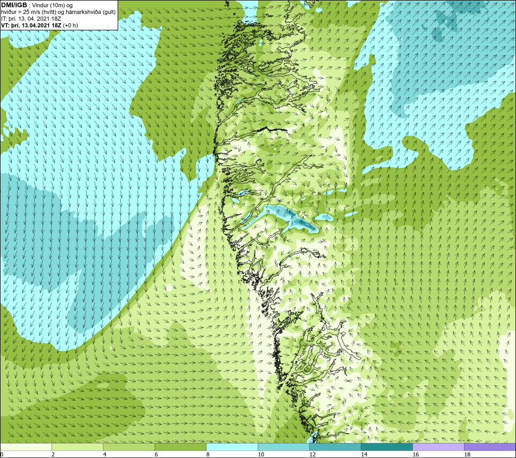The image size is (516, 458).
Task: Click the legend scale label '12'
Action: click(312, 454)
